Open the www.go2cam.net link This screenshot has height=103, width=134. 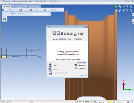coord(82,63)
